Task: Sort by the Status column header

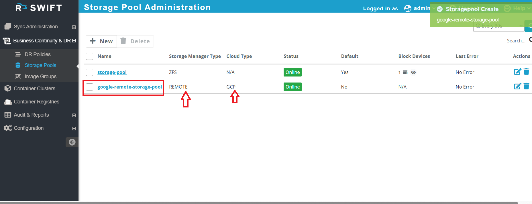Action: click(x=291, y=56)
